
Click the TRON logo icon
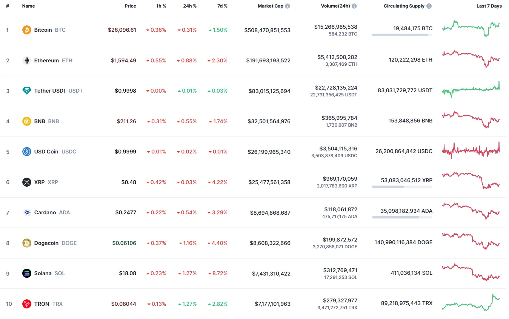point(27,304)
